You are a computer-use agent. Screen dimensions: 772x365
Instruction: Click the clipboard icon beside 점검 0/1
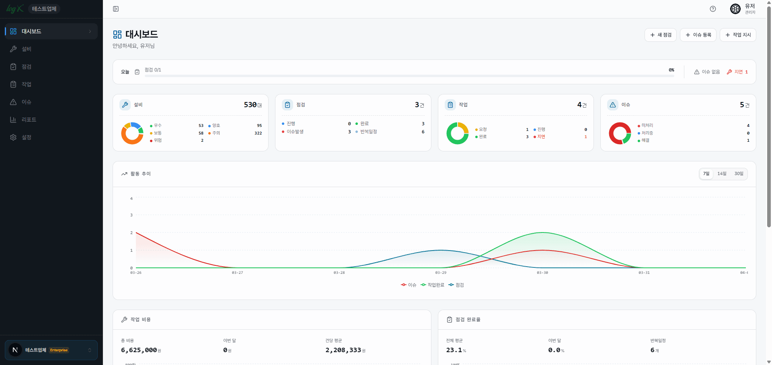point(137,72)
